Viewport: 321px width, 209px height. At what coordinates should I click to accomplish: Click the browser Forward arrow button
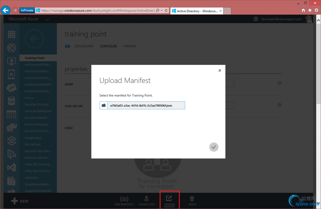tap(15, 10)
